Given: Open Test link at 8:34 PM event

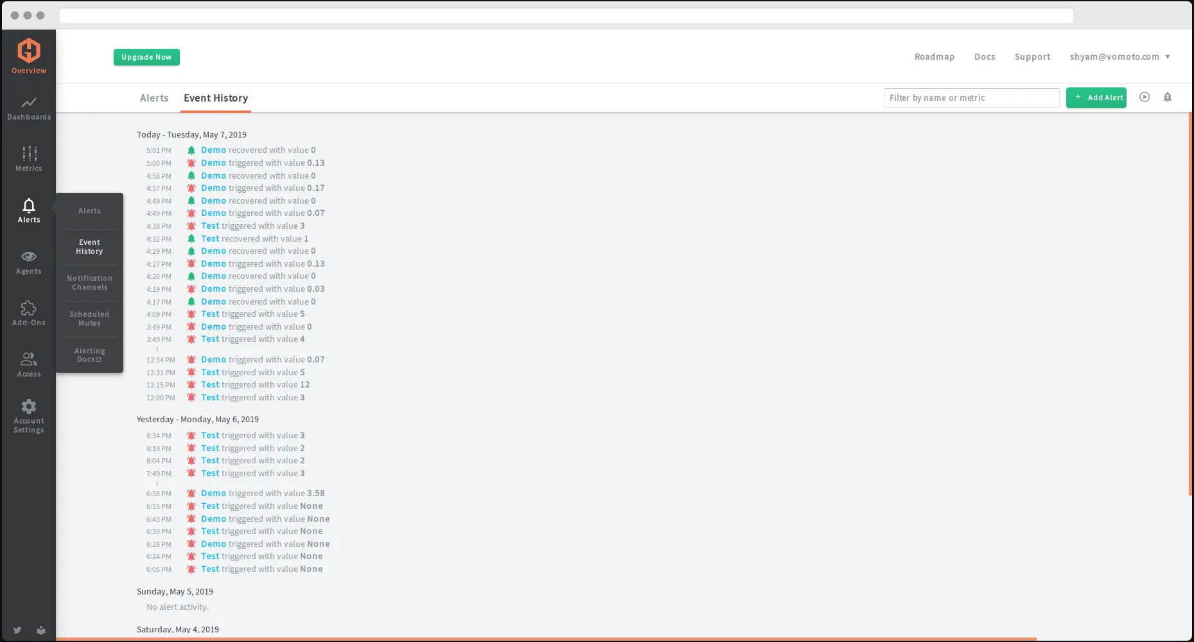Looking at the screenshot, I should click(210, 436).
